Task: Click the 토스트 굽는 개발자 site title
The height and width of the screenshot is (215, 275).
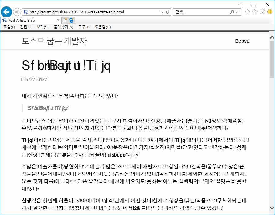Action: [54, 41]
